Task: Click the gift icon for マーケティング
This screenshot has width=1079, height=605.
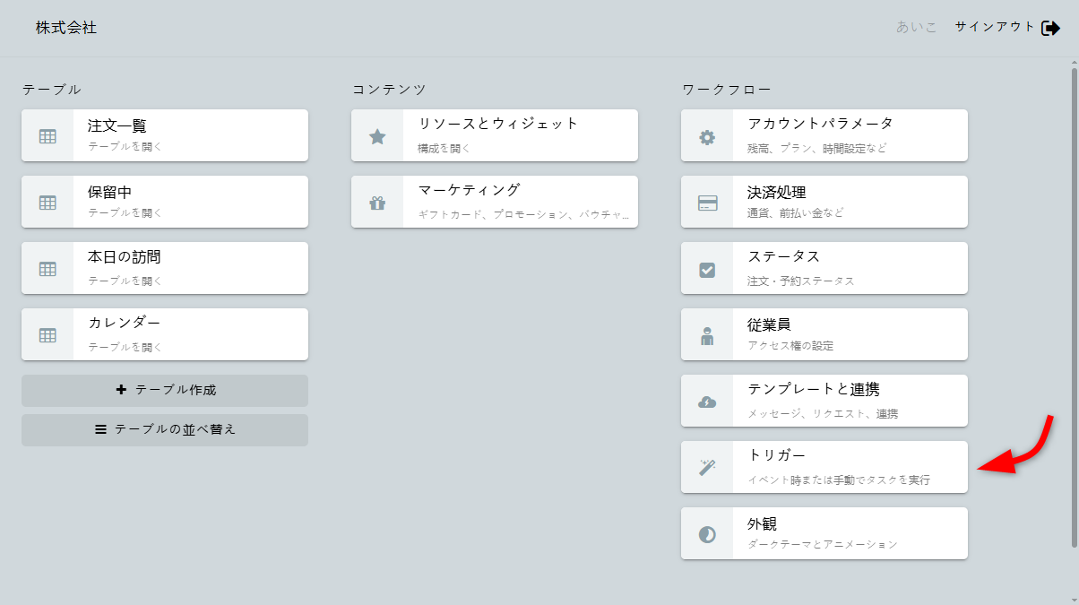Action: point(377,203)
